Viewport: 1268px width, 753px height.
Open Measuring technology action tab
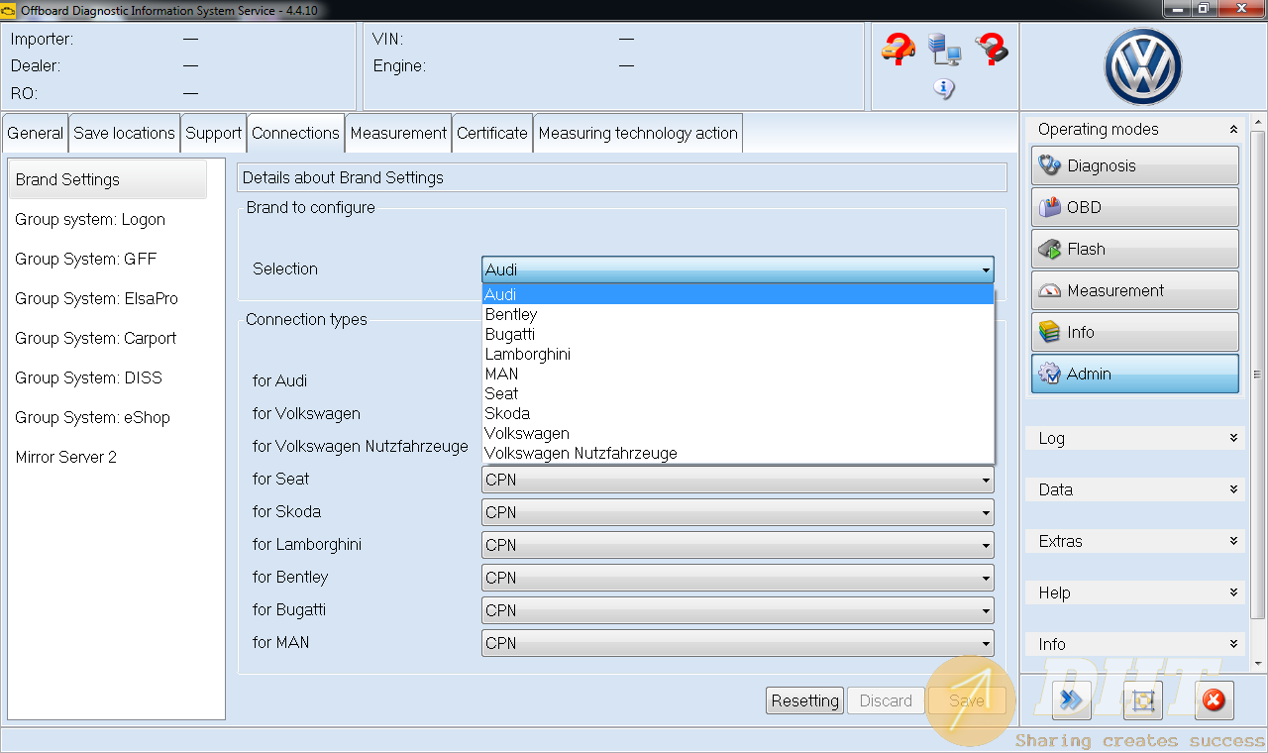coord(638,133)
